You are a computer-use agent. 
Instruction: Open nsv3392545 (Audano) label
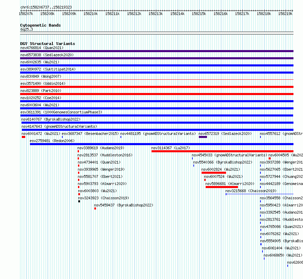(281, 212)
